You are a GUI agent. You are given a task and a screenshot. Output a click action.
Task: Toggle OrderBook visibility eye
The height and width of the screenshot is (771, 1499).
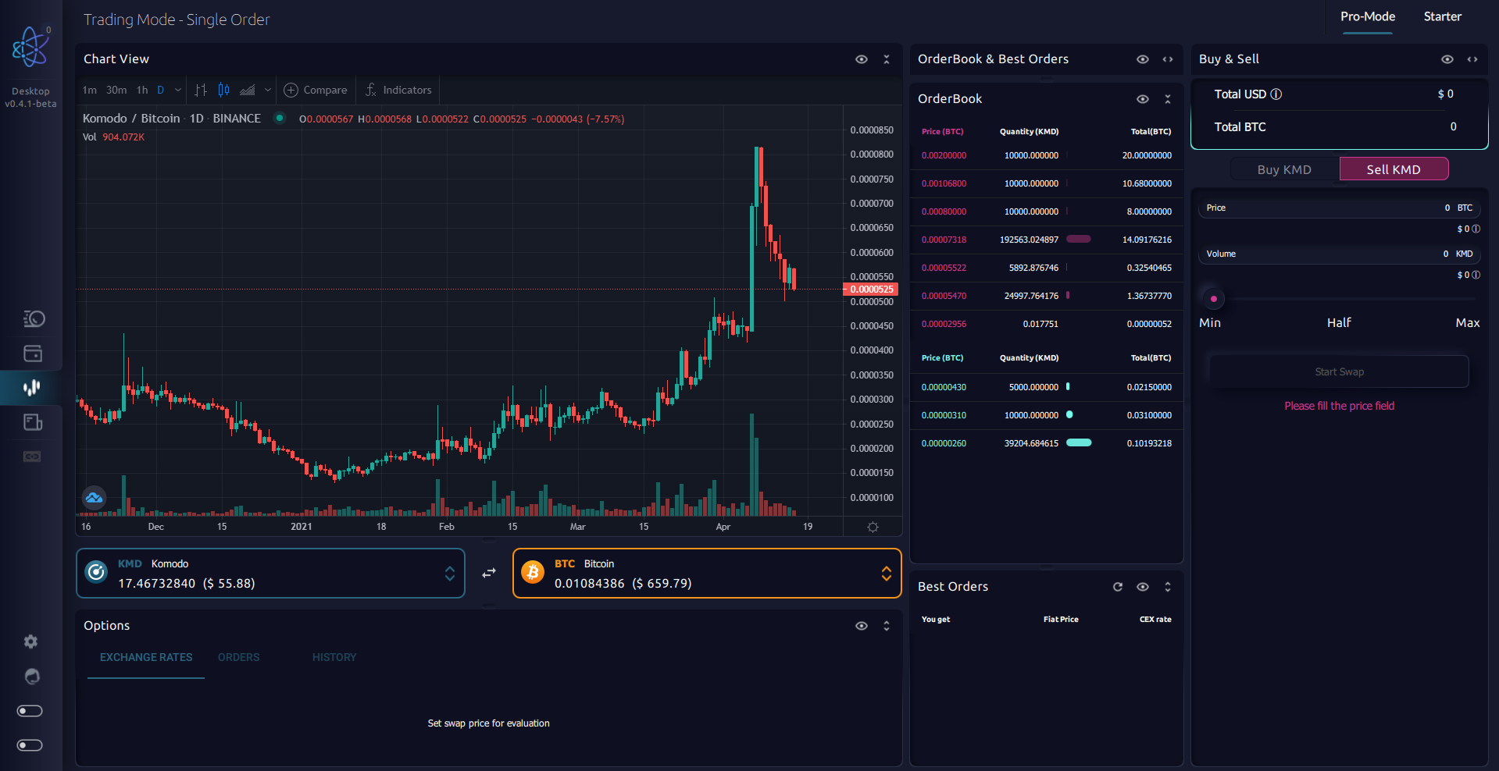click(x=1143, y=99)
